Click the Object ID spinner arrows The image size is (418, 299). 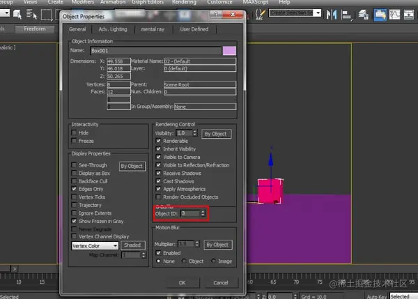pyautogui.click(x=203, y=213)
